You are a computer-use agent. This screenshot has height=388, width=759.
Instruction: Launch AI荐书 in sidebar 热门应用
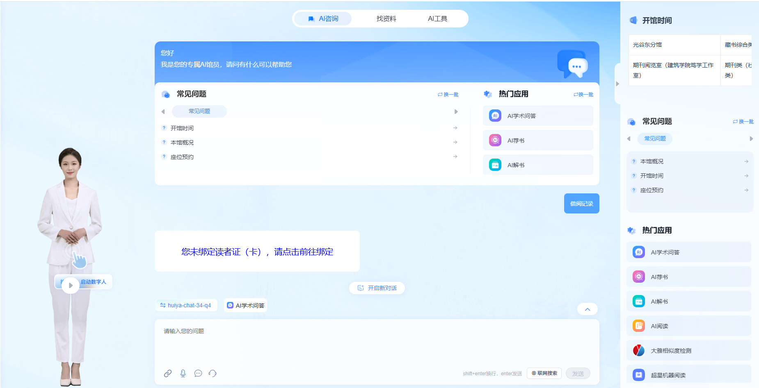click(689, 277)
